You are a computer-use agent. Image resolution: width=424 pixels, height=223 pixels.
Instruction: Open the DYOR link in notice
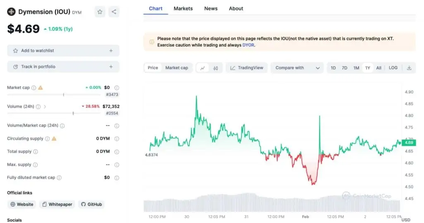point(248,45)
